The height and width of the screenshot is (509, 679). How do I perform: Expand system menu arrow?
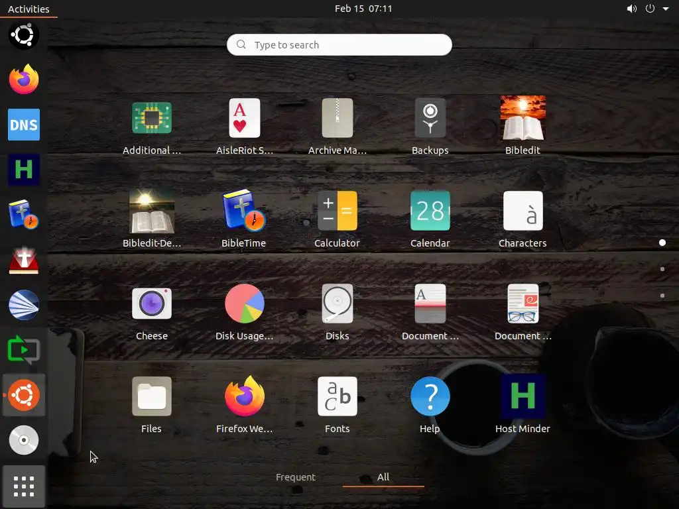(666, 9)
